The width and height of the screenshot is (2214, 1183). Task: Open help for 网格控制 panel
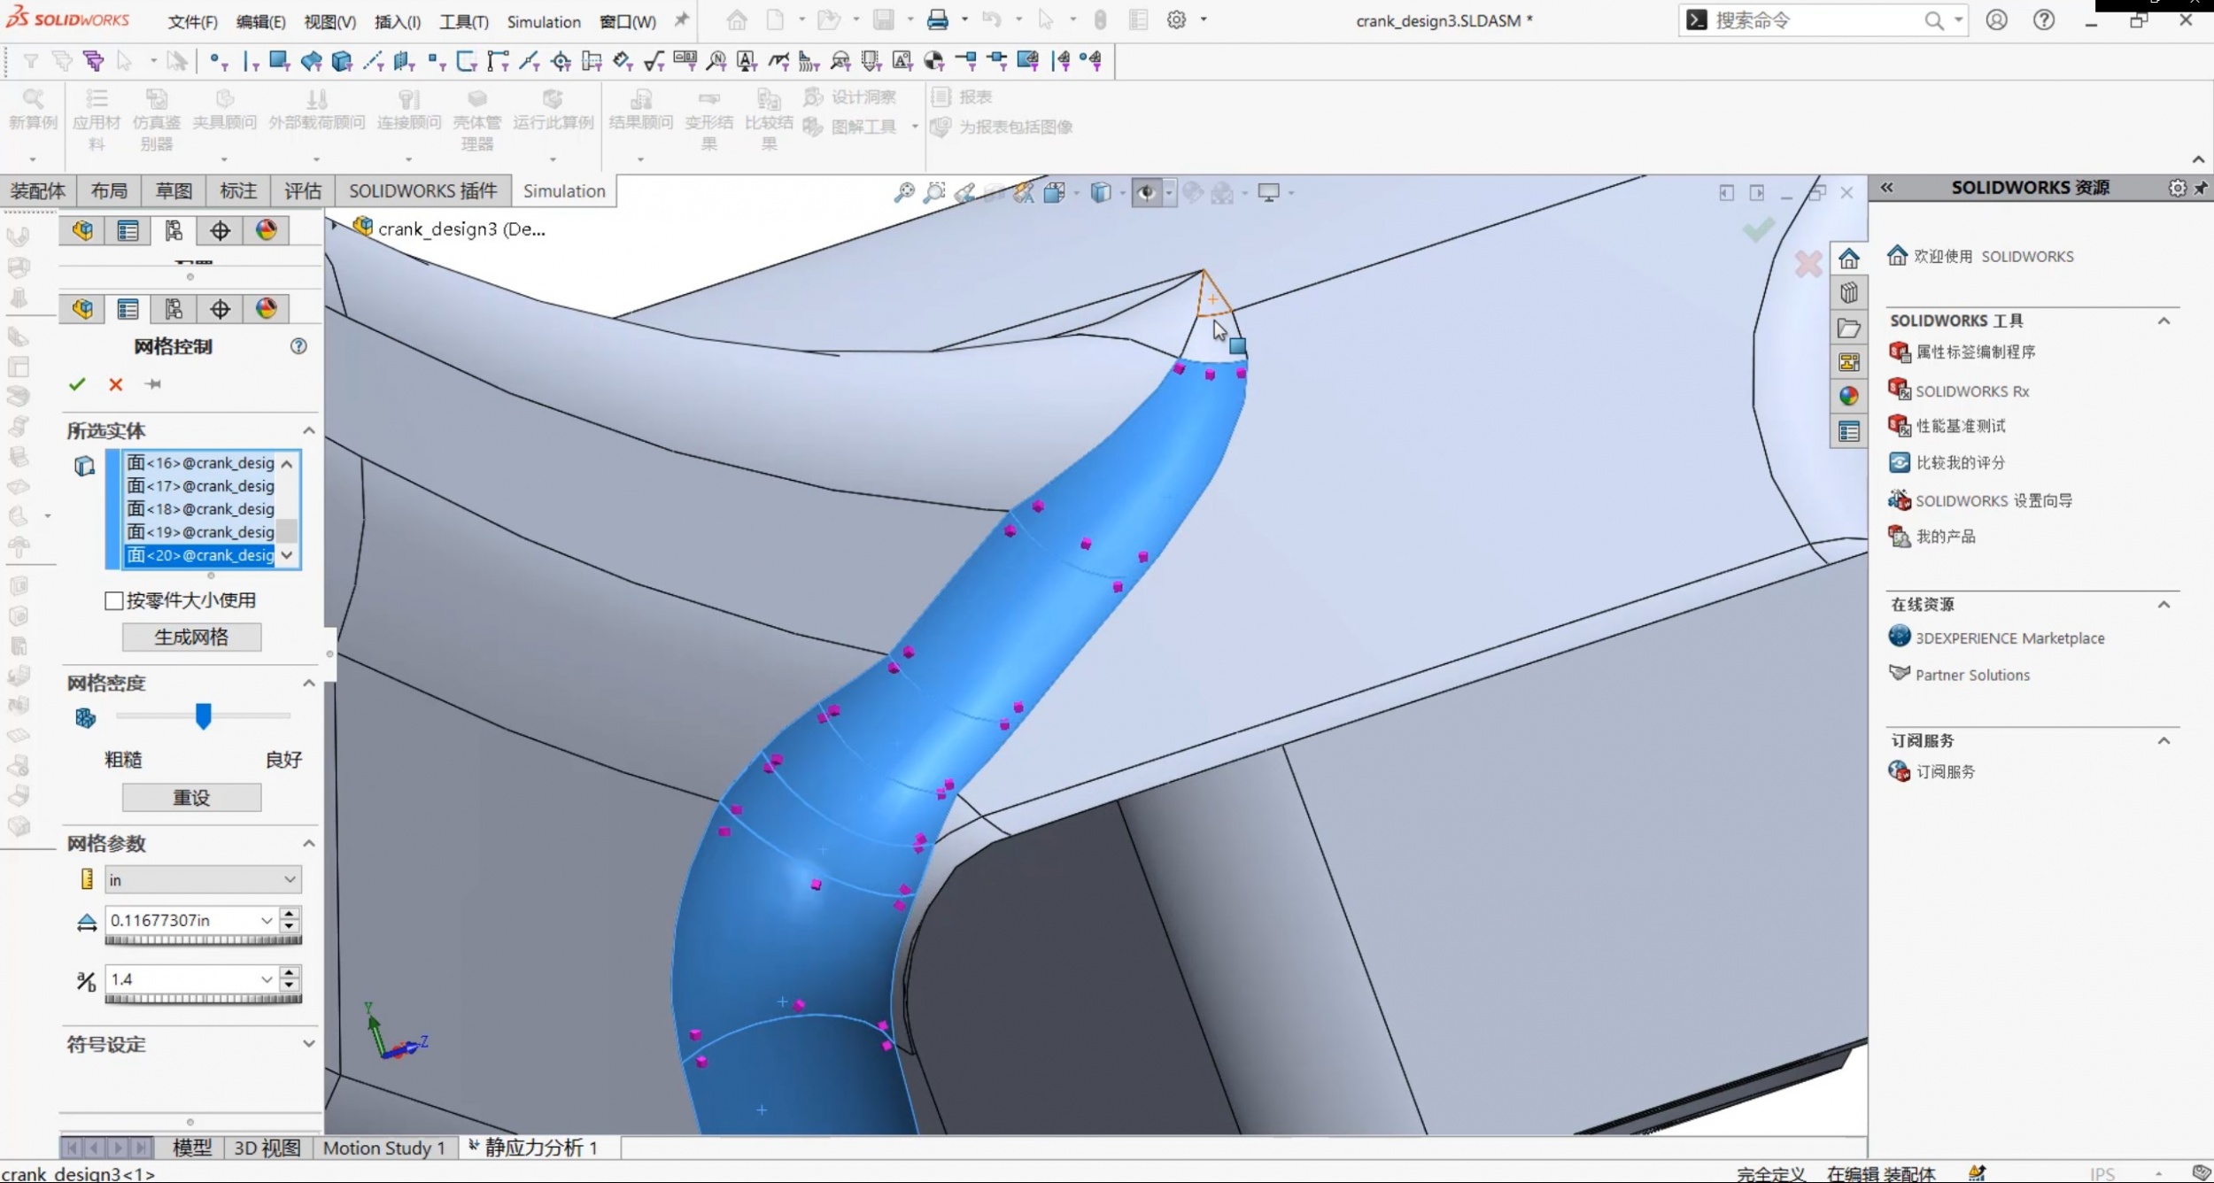click(x=298, y=346)
